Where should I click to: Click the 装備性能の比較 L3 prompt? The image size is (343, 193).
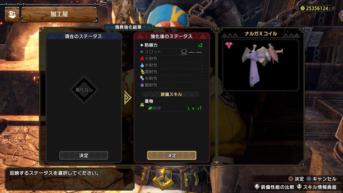click(x=275, y=187)
